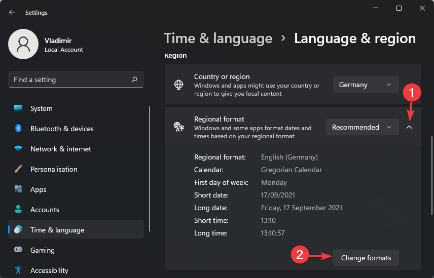
Task: Click the search magnifier icon
Action: (134, 80)
